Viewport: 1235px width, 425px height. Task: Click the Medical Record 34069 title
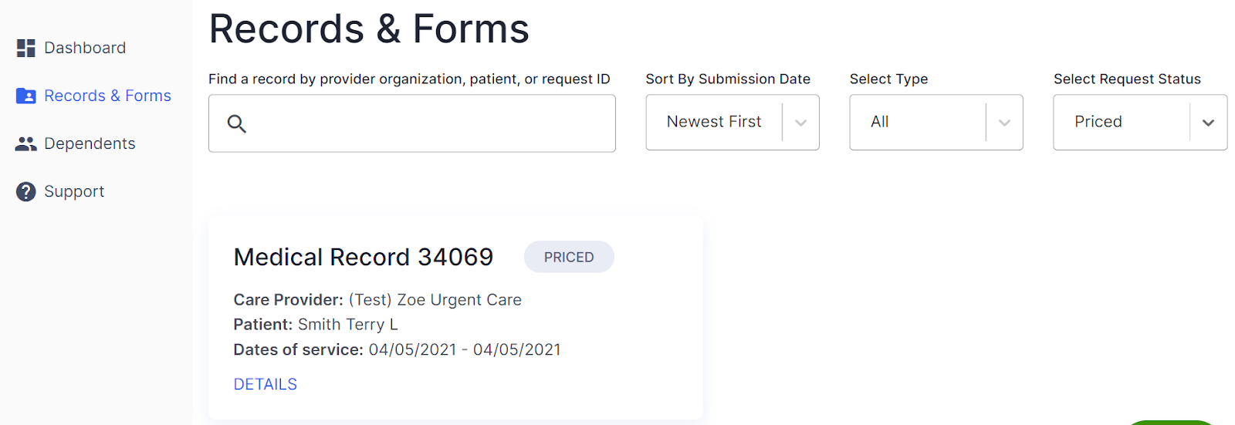[364, 257]
